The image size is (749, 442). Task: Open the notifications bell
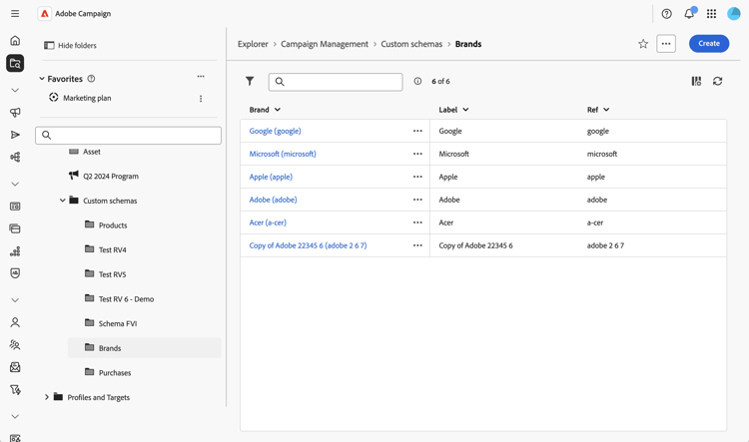point(689,14)
